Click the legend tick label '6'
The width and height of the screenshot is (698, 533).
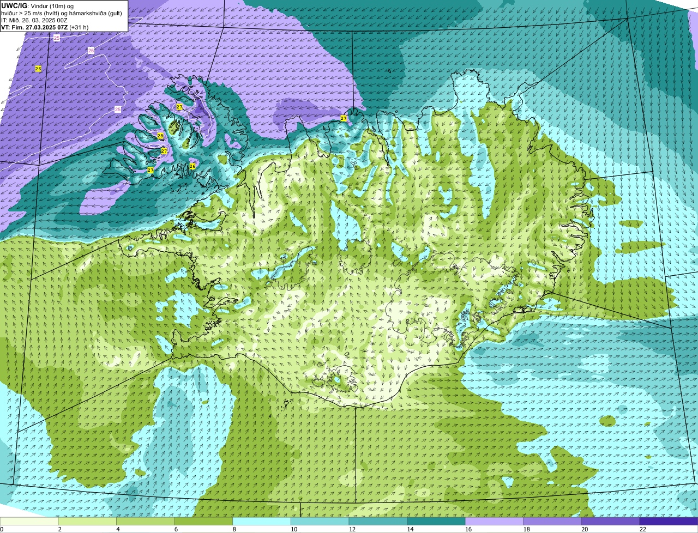pos(176,529)
